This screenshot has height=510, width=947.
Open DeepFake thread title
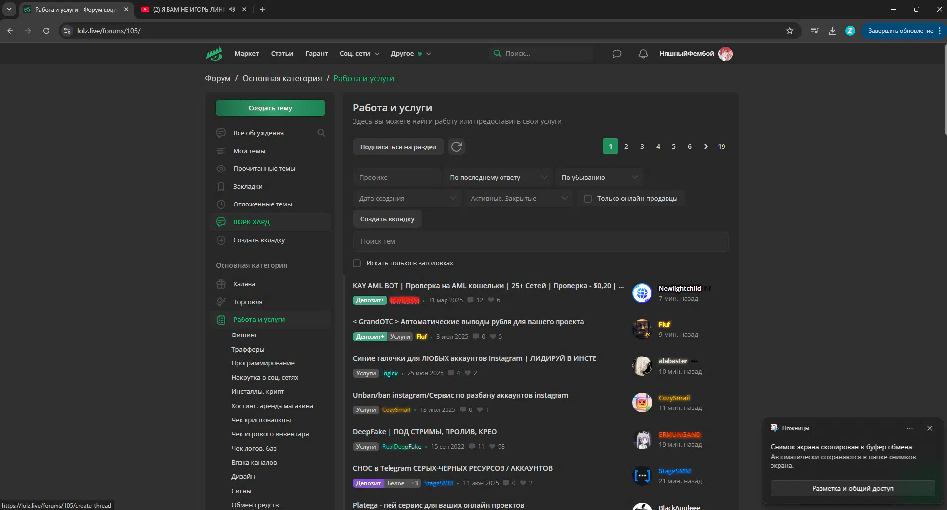pos(425,432)
